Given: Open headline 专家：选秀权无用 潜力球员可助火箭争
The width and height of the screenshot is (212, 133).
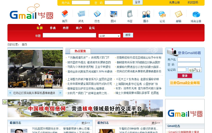Looking at the screenshot, I should [138, 88].
